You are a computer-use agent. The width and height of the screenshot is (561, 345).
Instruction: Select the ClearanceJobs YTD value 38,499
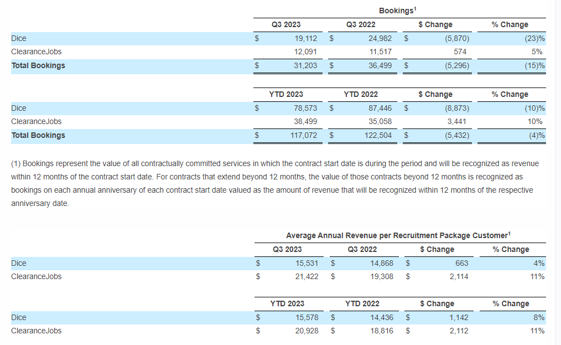pyautogui.click(x=305, y=121)
